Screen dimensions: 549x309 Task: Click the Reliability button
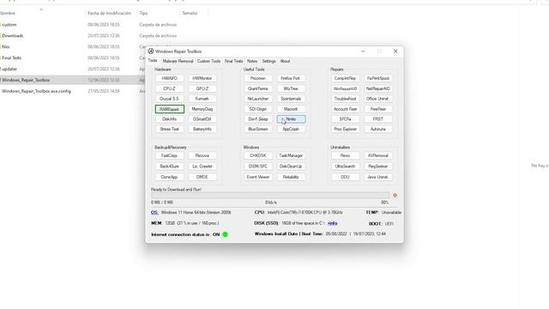291,177
